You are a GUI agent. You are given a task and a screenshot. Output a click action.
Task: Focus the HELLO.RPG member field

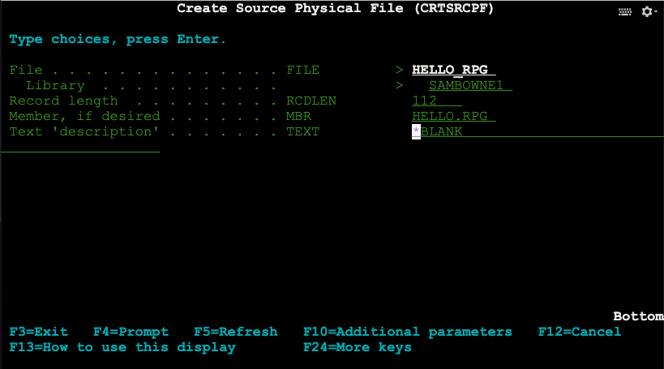coord(453,116)
